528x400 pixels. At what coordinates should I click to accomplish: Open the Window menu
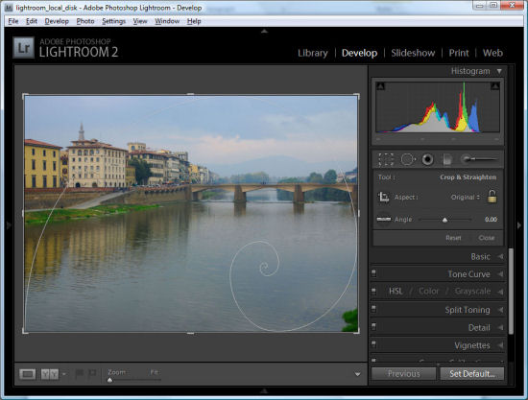167,21
